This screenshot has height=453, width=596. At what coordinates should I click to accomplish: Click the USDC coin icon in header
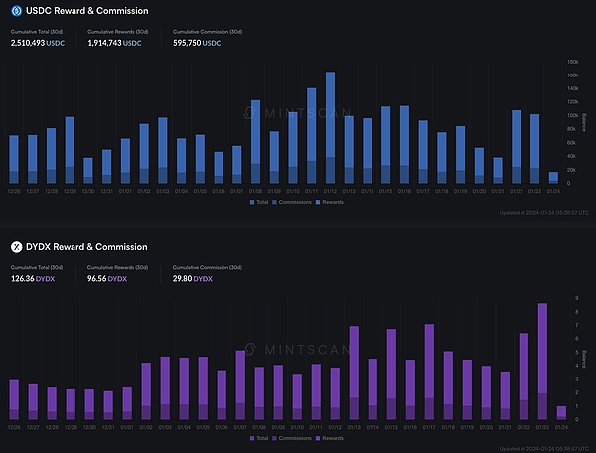(15, 11)
